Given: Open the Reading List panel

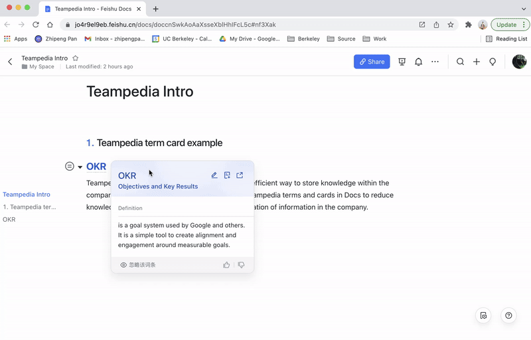Looking at the screenshot, I should point(506,39).
